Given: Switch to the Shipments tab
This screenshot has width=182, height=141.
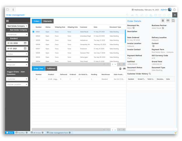Looking at the screenshot, I should [47, 21].
